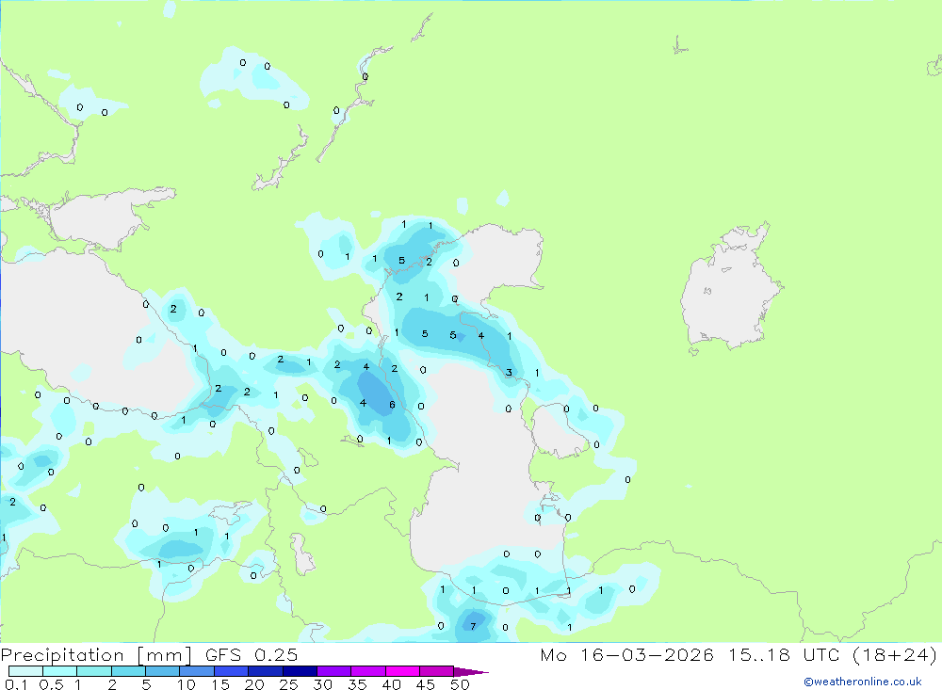The height and width of the screenshot is (690, 942).
Task: Click the '6' precipitation value on map
Action: tap(392, 405)
